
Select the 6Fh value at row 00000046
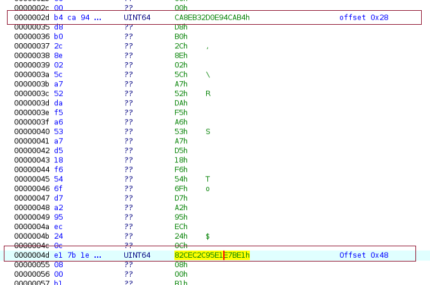pos(181,189)
